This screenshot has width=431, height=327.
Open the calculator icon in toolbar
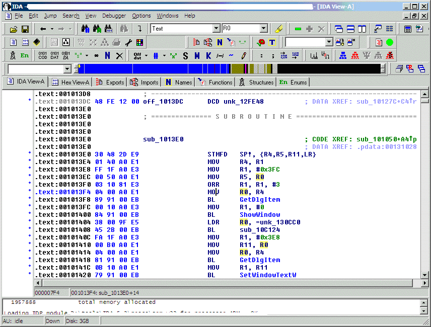click(408, 29)
